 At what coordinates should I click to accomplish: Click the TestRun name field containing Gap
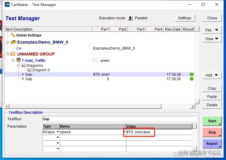120,119
